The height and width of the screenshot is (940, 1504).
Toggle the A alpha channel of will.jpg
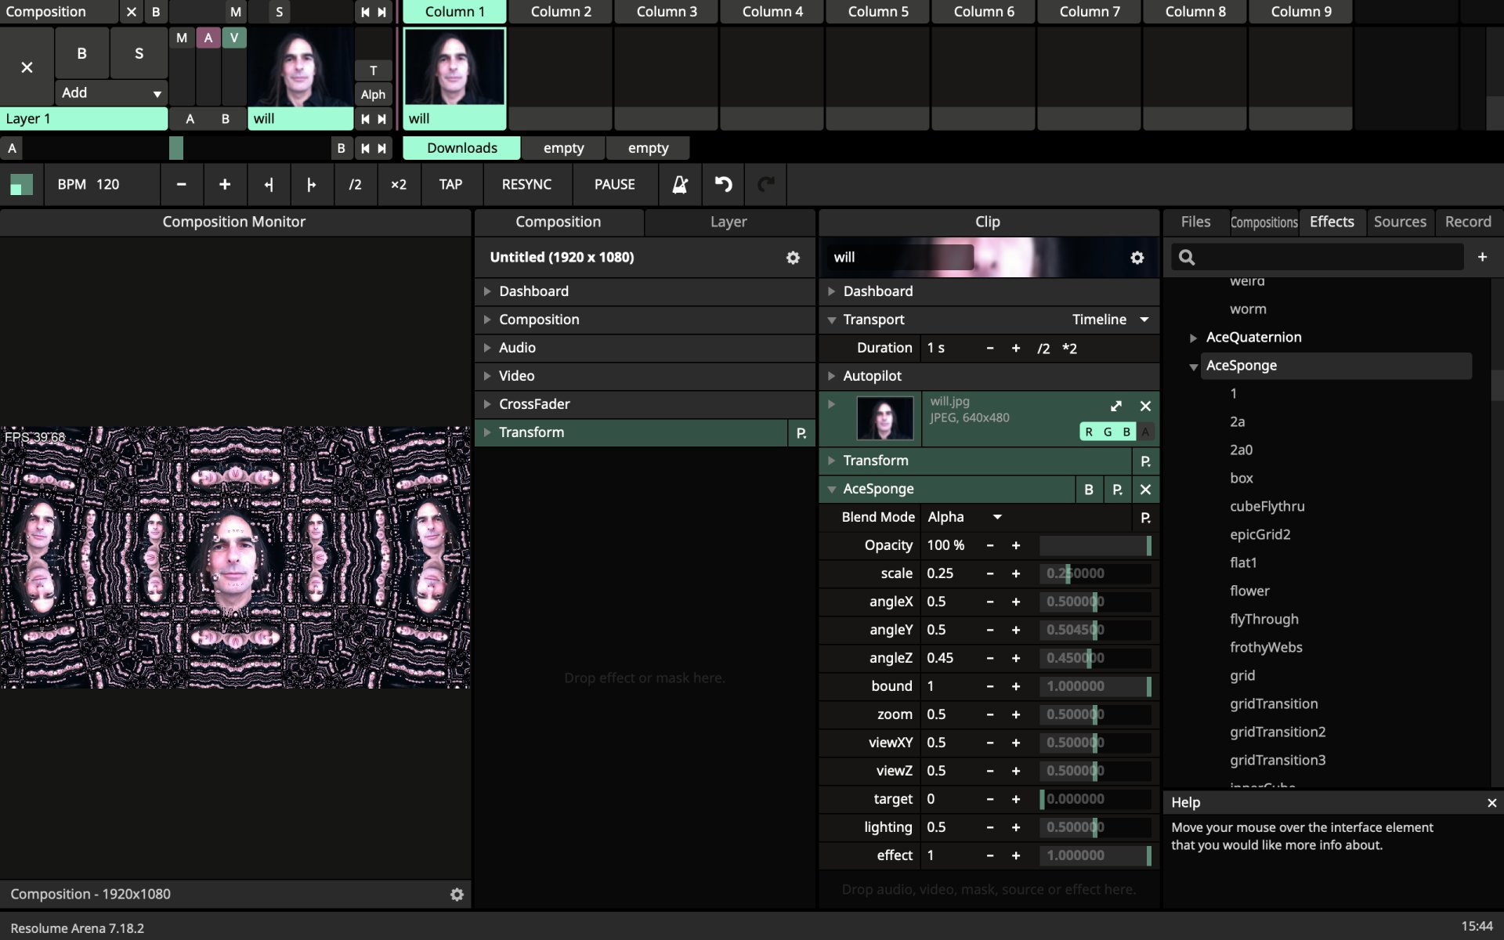click(x=1145, y=432)
